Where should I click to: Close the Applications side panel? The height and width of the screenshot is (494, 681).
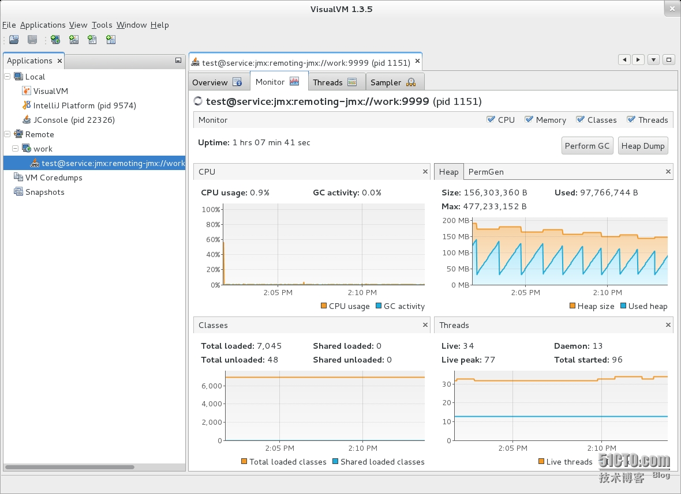click(59, 61)
